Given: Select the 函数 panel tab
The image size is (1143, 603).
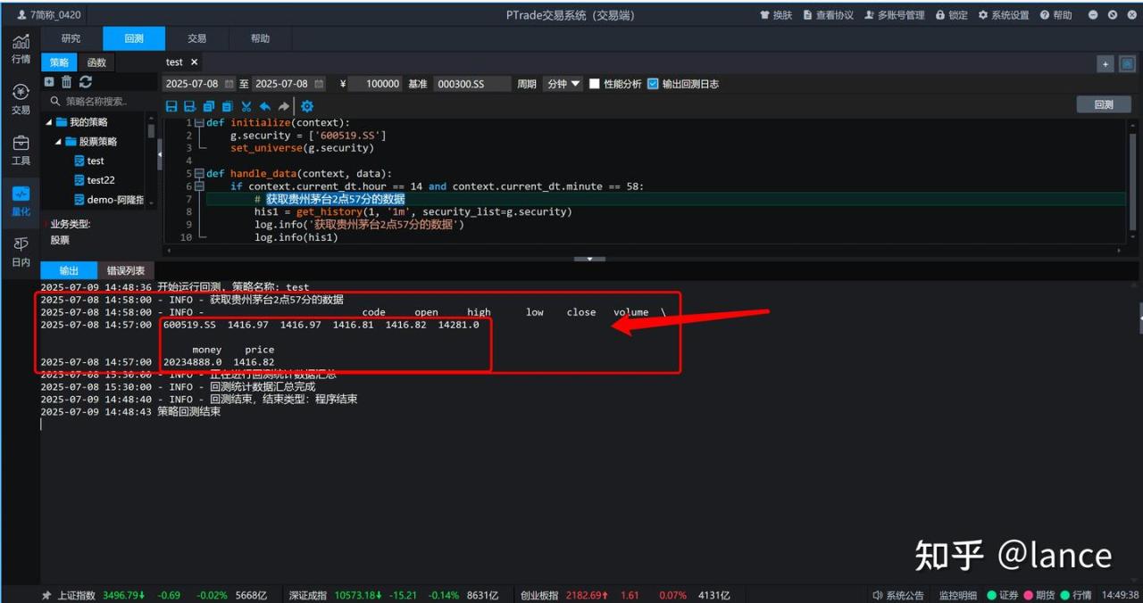Looking at the screenshot, I should tap(96, 62).
